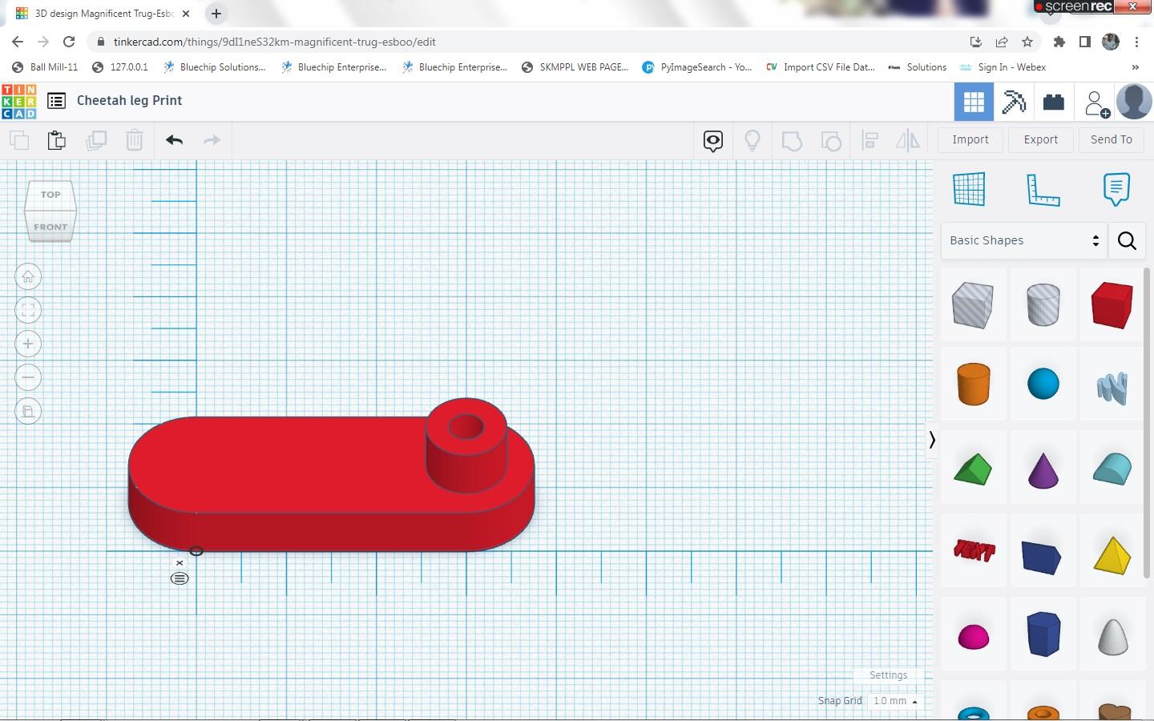Image resolution: width=1154 pixels, height=721 pixels.
Task: Open the Settings button on workplane
Action: point(889,675)
